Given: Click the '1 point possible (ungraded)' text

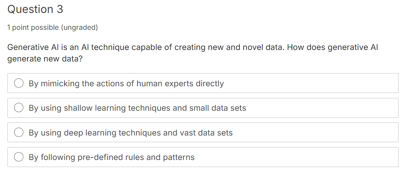Looking at the screenshot, I should pos(53,27).
